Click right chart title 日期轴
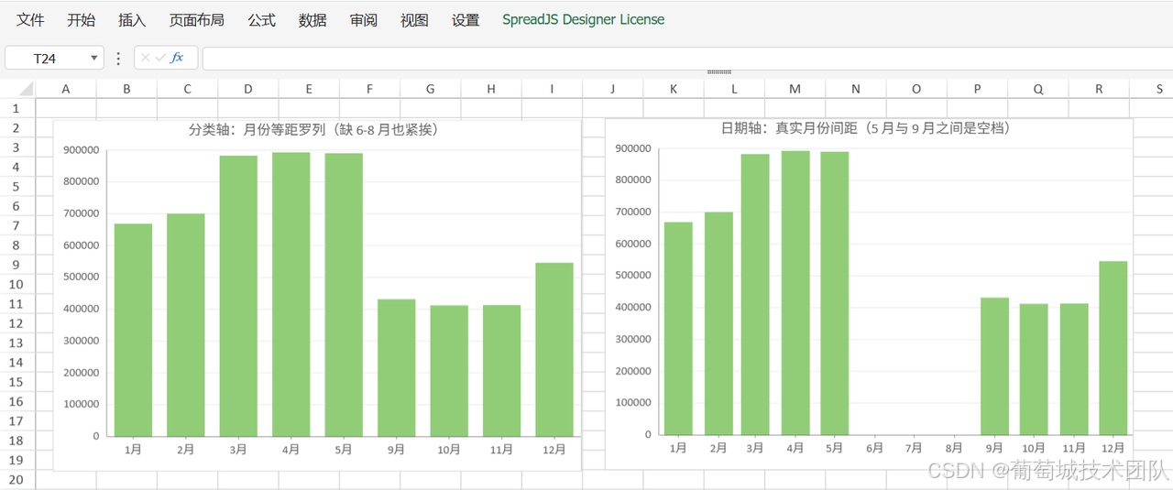The width and height of the screenshot is (1173, 490). 868,128
